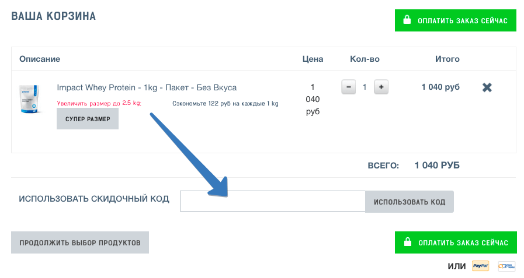Click the Описание column header
This screenshot has height=278, width=524.
coord(40,59)
